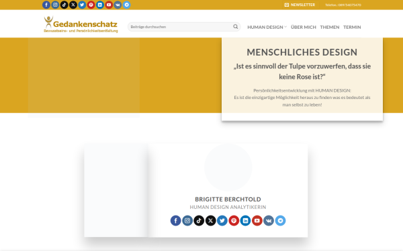Click Instagram icon under Brigitte Berchtold
The width and height of the screenshot is (403, 251).
click(x=187, y=220)
